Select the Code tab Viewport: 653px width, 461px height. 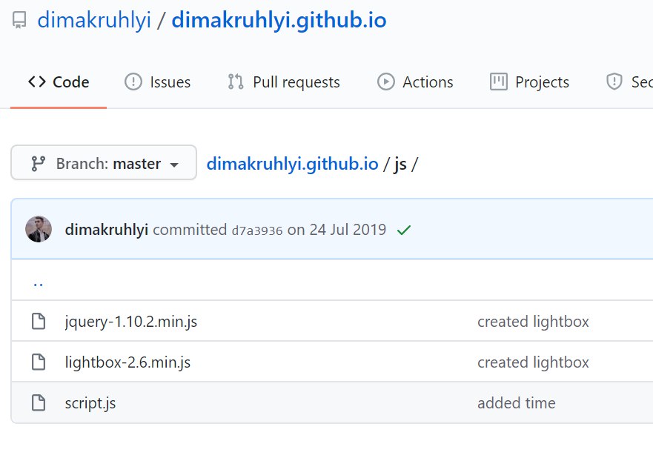click(59, 82)
